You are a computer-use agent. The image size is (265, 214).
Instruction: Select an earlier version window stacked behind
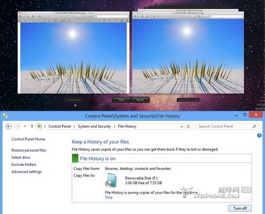(x=188, y=10)
